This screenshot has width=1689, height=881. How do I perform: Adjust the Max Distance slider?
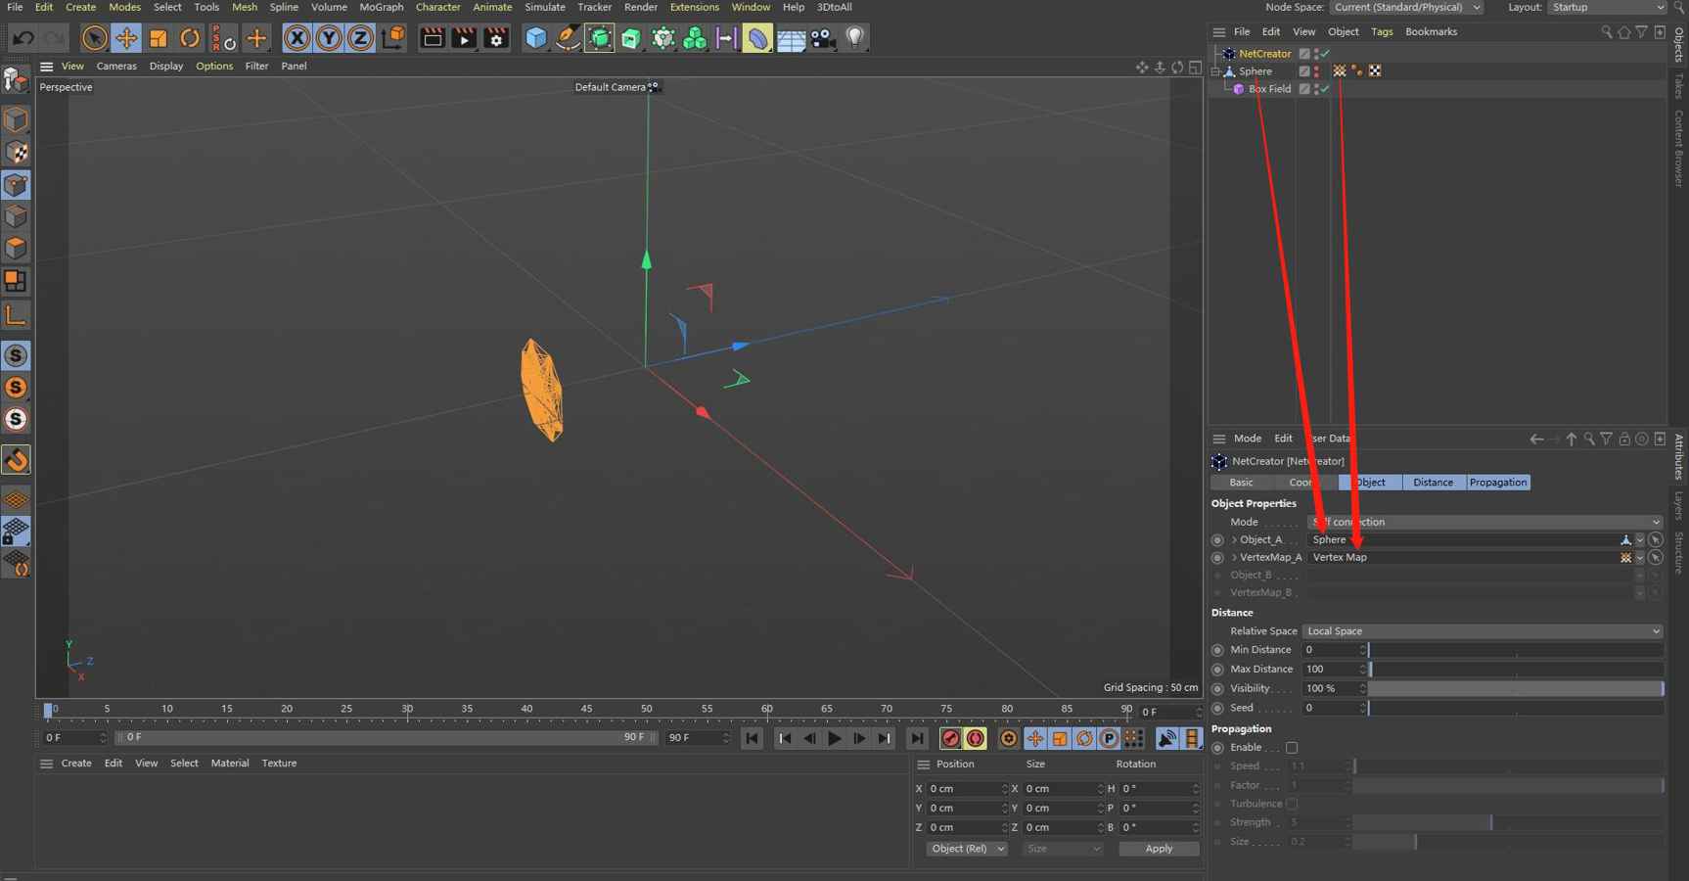[x=1516, y=670]
